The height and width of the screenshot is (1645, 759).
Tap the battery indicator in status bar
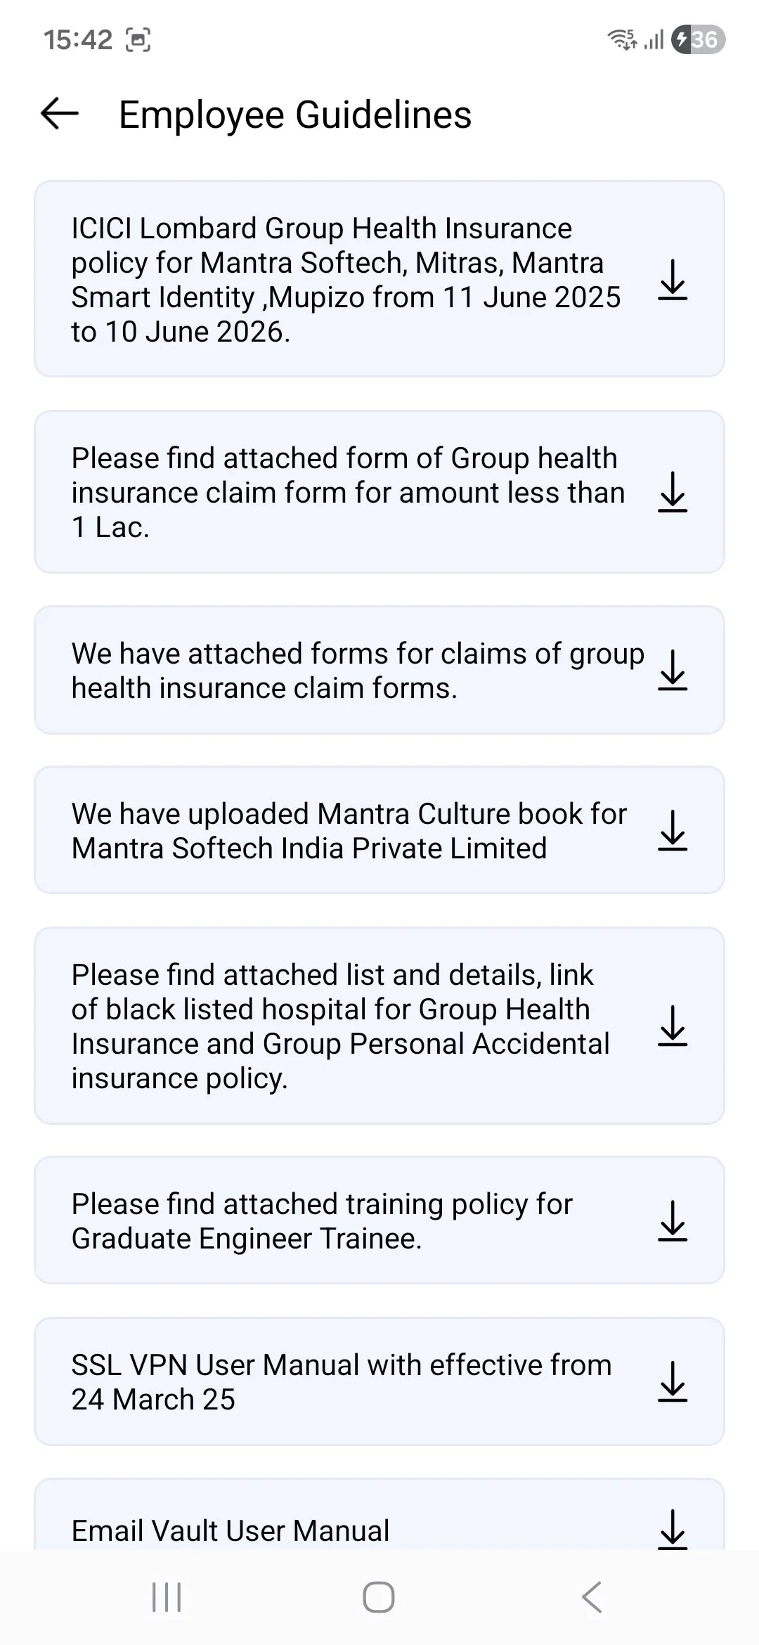(x=698, y=39)
